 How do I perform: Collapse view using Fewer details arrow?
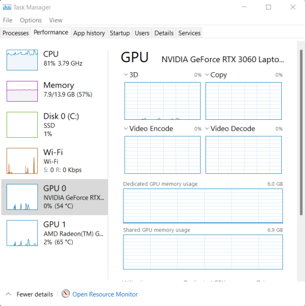coord(8,294)
